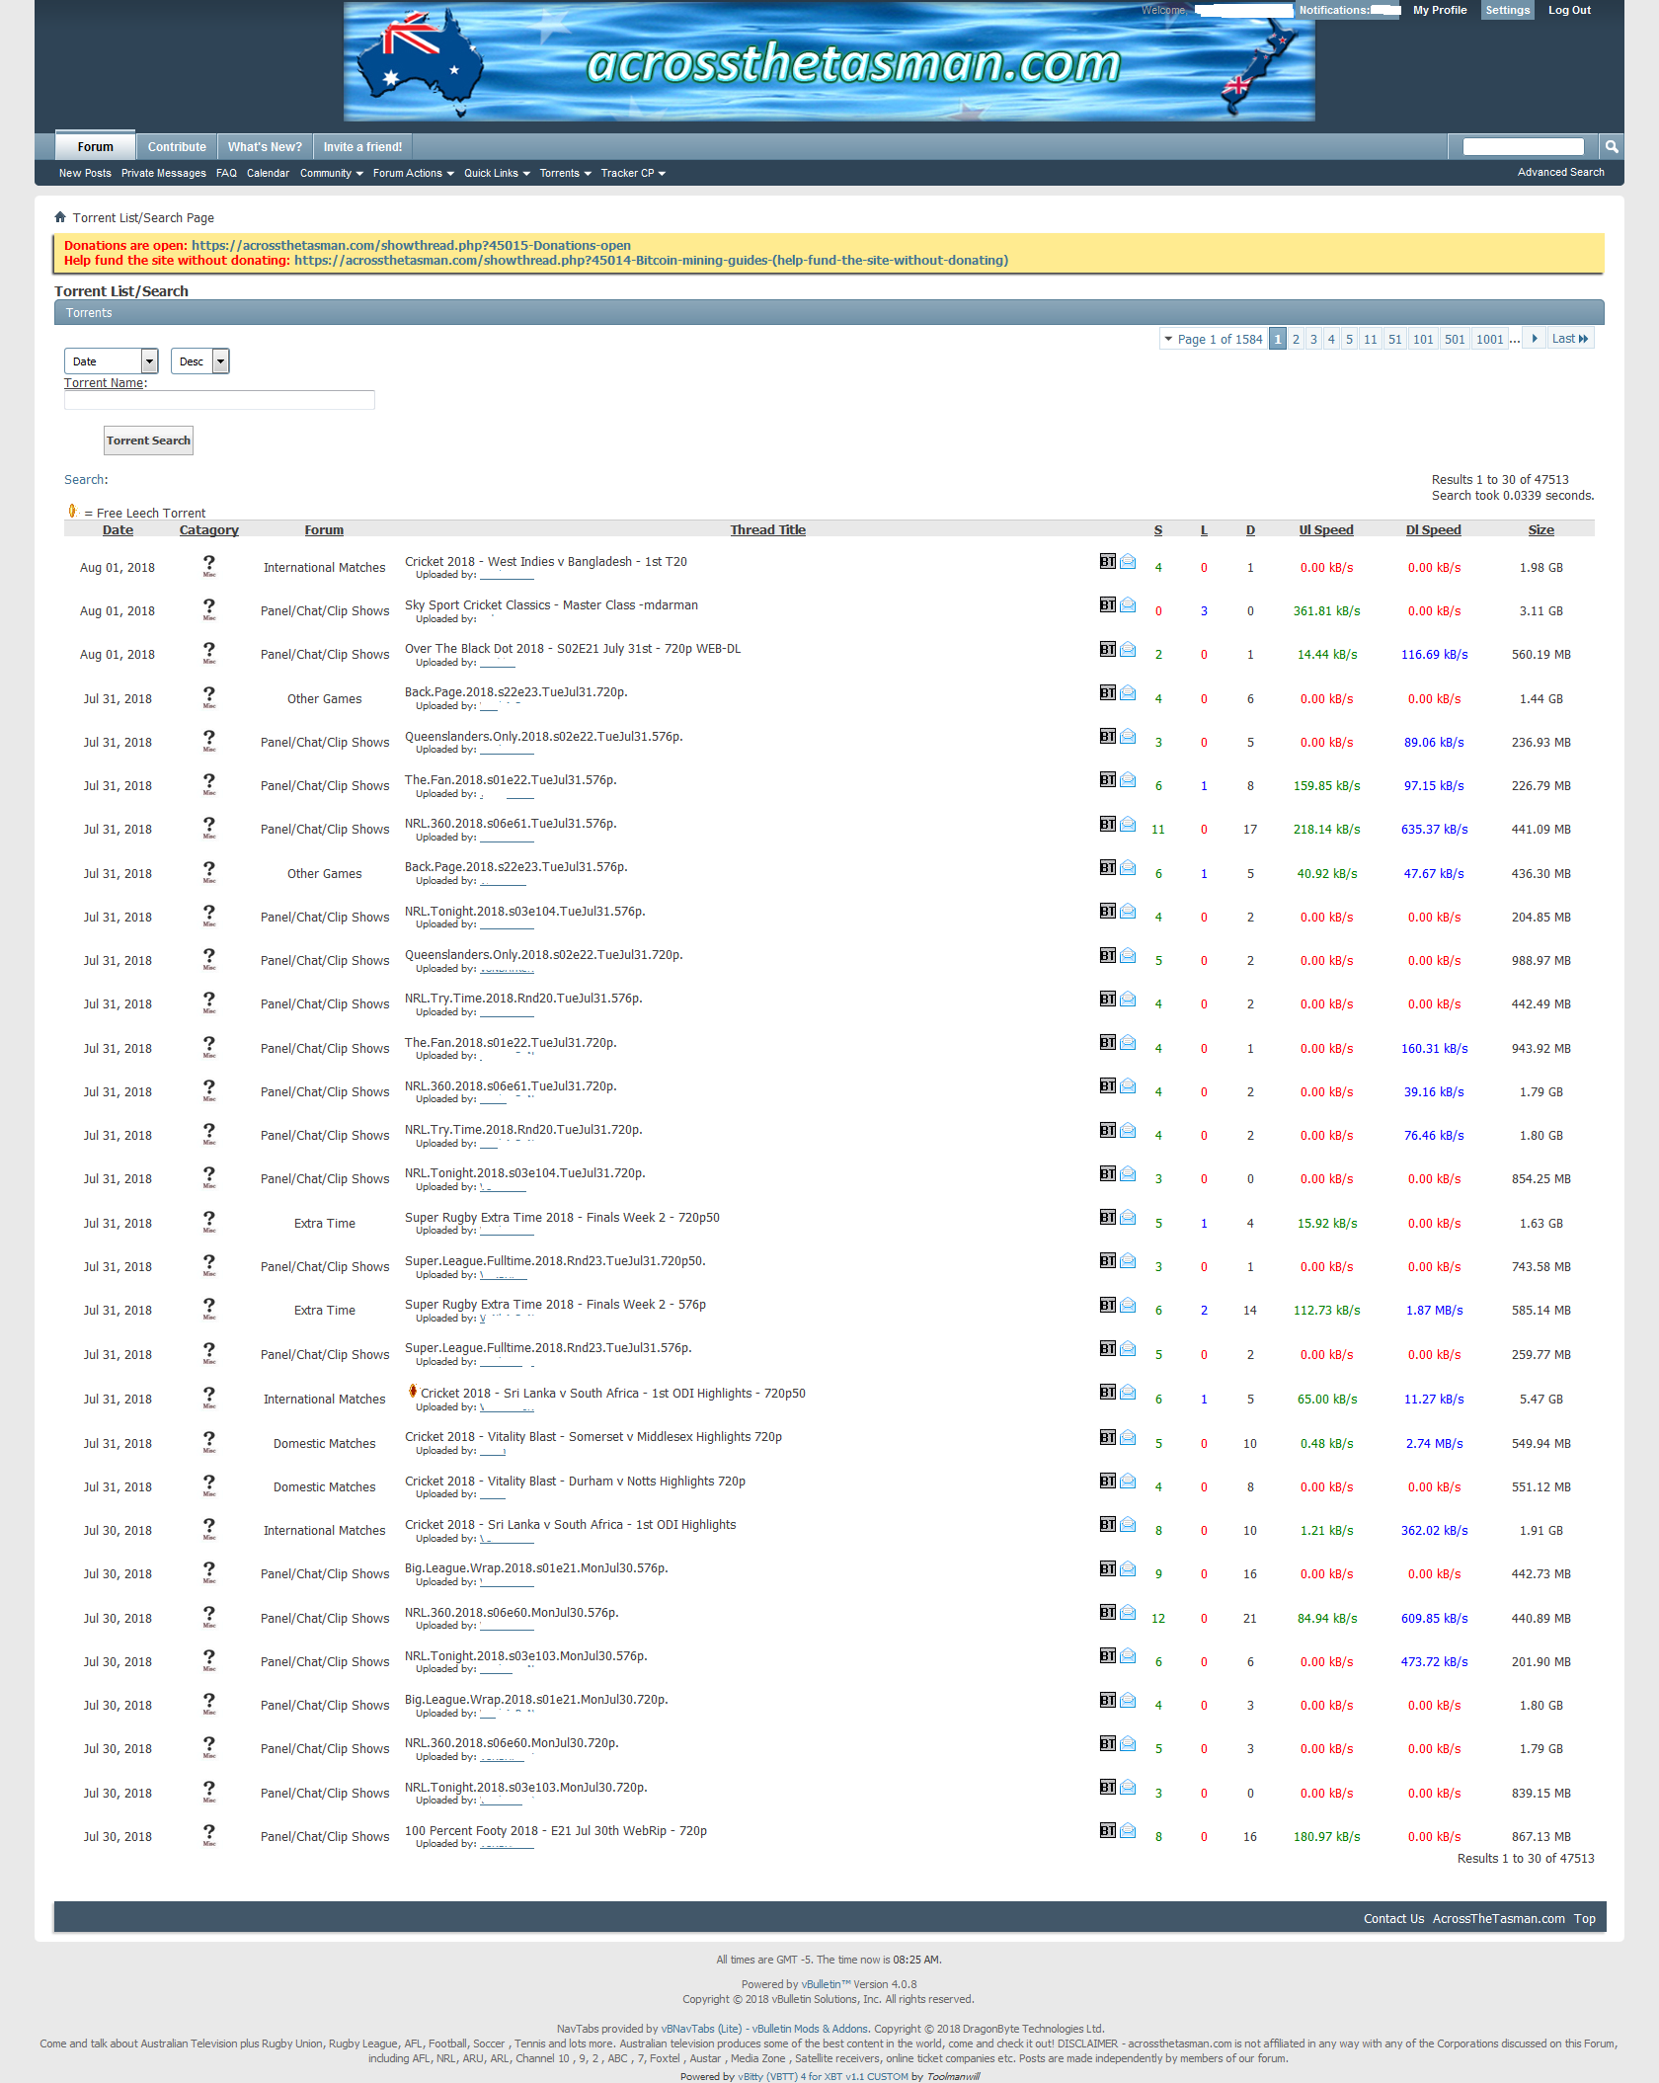Open the Page 1 of 1584 dropdown
This screenshot has height=2083, width=1659.
[1214, 339]
